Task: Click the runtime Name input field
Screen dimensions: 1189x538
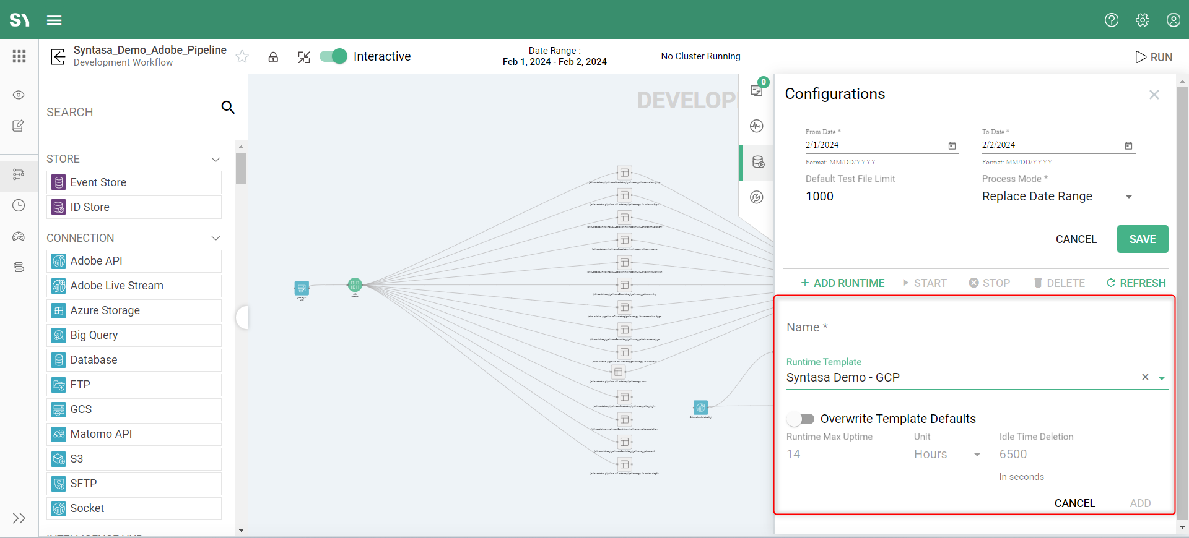Action: point(976,328)
